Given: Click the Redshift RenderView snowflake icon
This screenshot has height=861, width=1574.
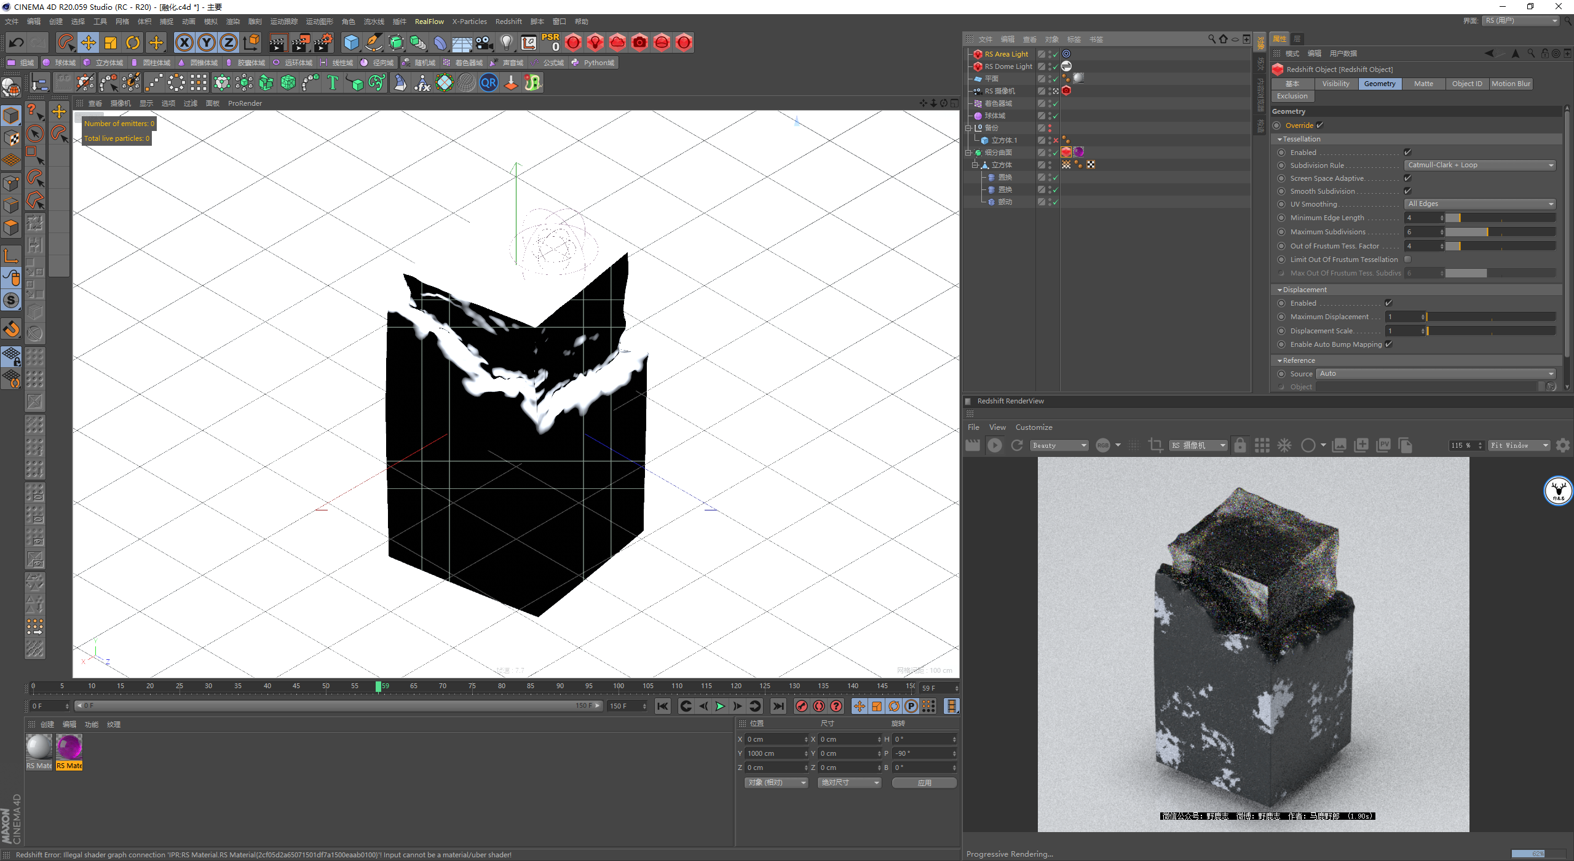Looking at the screenshot, I should (1284, 445).
